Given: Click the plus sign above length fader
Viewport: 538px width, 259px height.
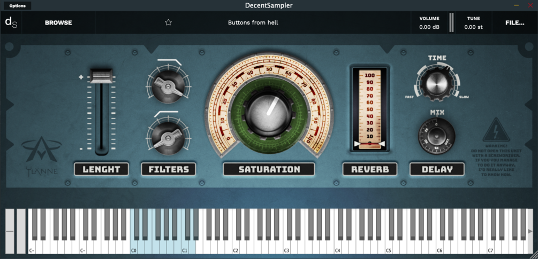Looking at the screenshot, I should click(81, 77).
